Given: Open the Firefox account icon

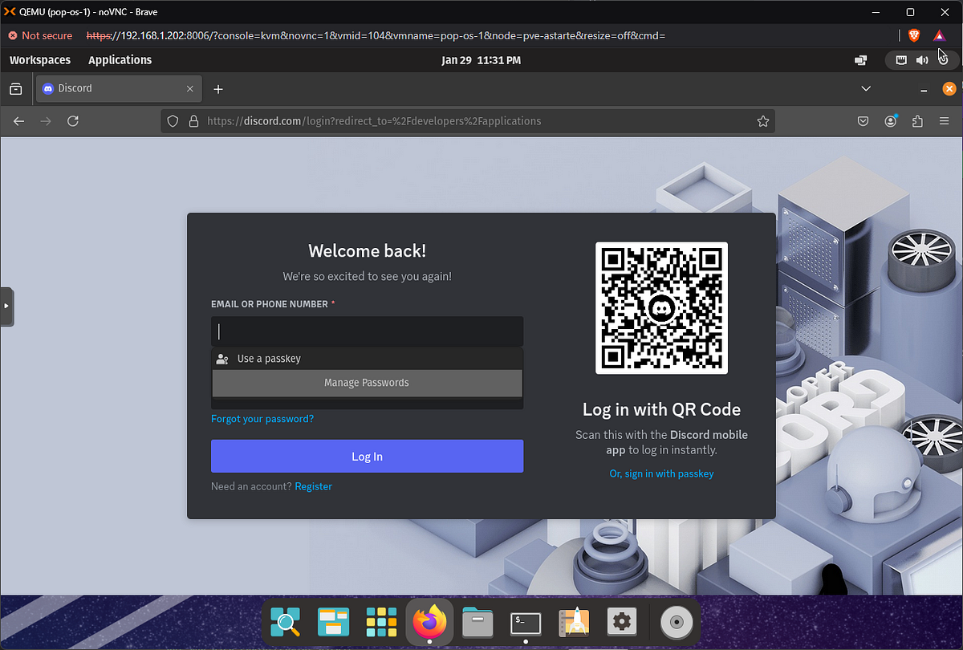Looking at the screenshot, I should point(891,121).
